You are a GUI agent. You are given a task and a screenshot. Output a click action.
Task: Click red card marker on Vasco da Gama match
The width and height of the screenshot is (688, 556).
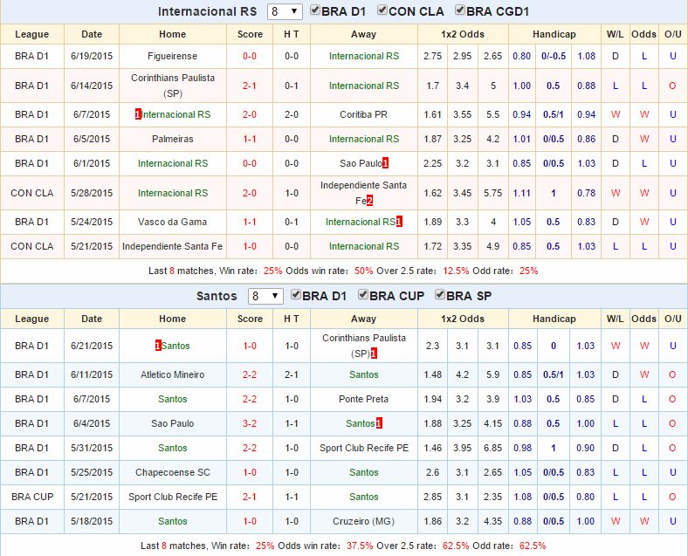pyautogui.click(x=399, y=222)
